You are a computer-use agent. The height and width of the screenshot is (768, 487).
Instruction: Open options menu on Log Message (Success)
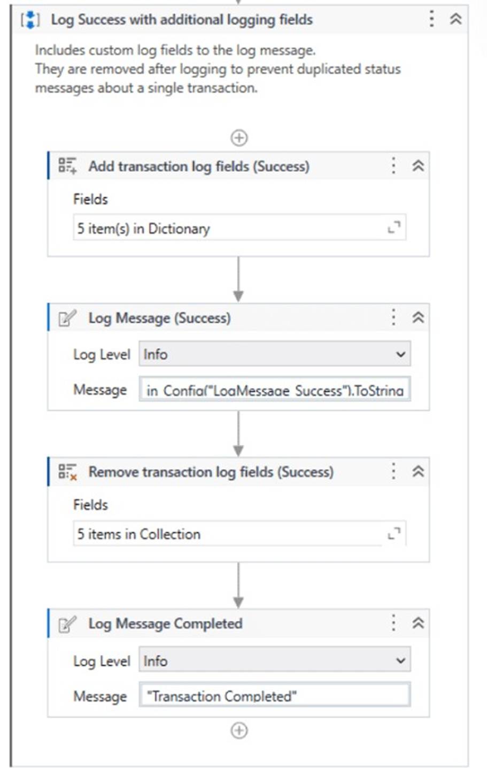[393, 317]
